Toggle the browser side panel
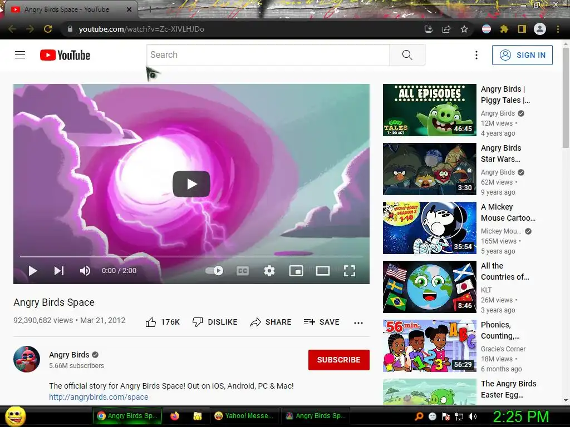Image resolution: width=570 pixels, height=427 pixels. click(x=522, y=29)
